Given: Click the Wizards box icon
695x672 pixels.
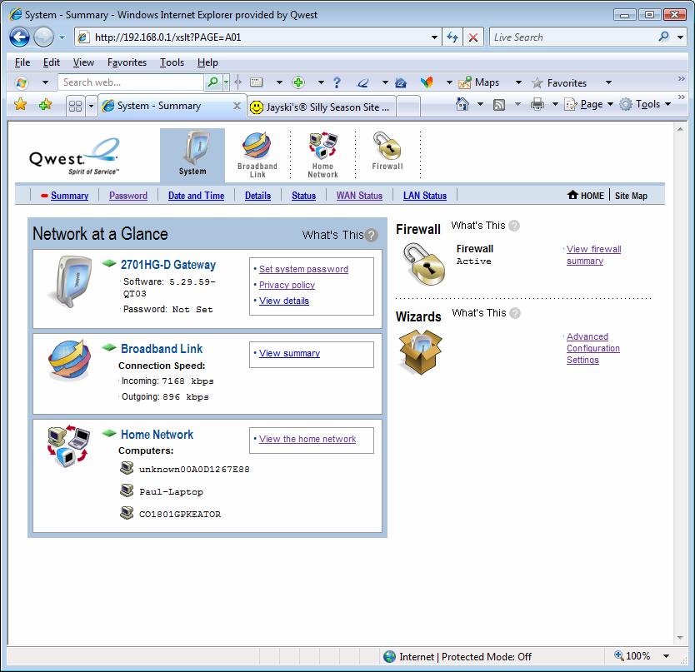Looking at the screenshot, I should (x=420, y=352).
